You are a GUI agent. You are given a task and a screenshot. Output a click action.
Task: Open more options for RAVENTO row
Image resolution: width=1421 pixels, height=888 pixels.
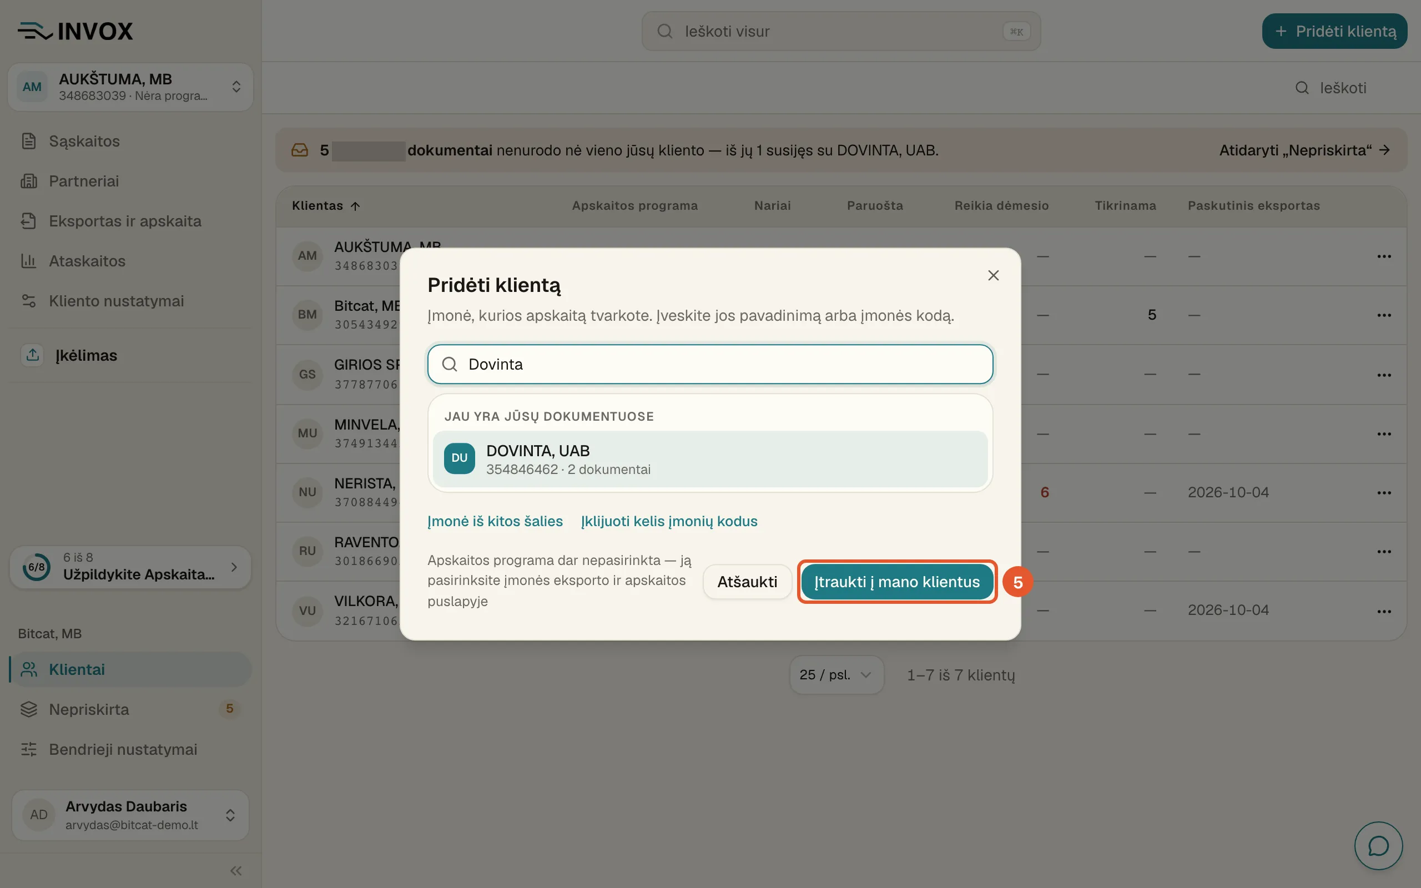pos(1384,551)
